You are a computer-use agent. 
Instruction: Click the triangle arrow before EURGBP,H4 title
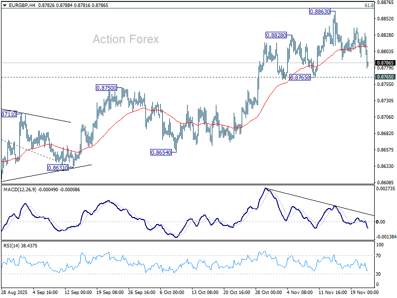(x=3, y=5)
